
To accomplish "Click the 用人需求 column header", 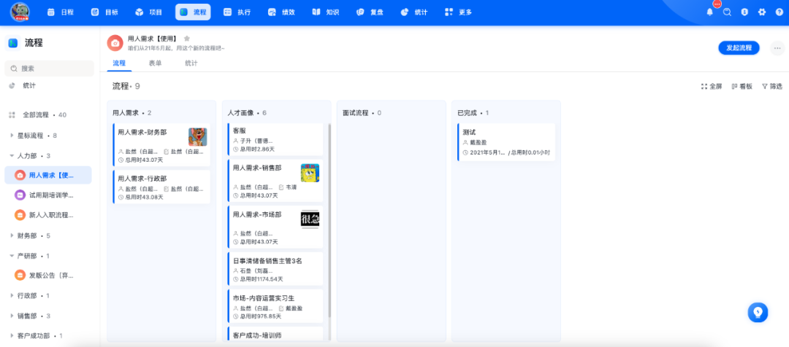I will click(131, 113).
